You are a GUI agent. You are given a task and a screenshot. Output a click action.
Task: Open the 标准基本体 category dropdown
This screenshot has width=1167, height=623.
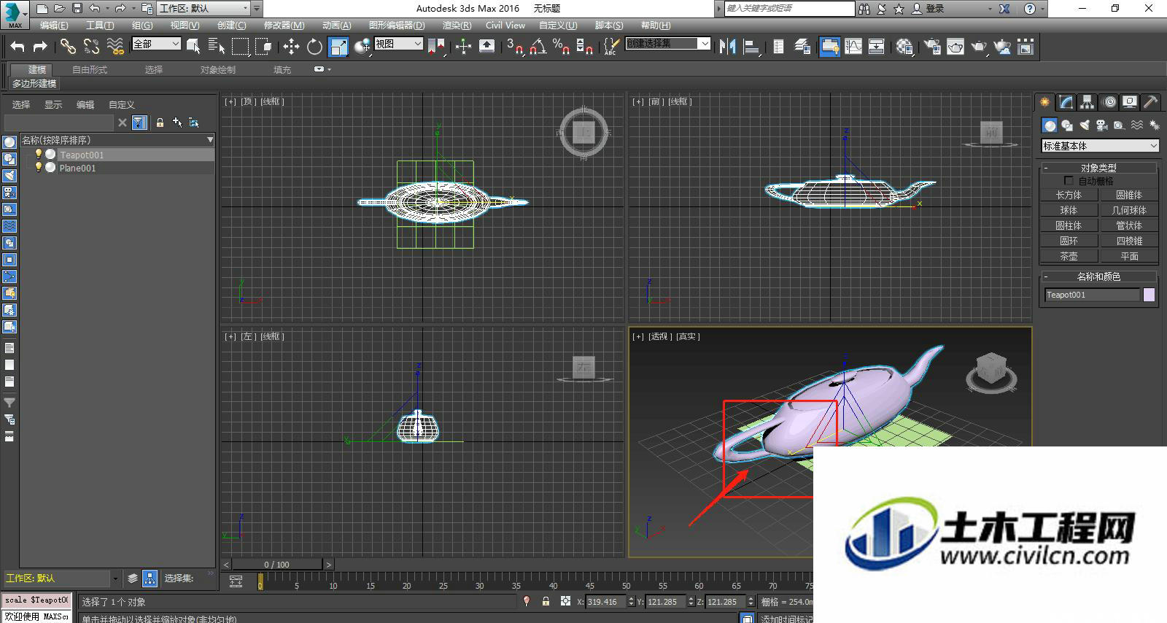coord(1100,146)
